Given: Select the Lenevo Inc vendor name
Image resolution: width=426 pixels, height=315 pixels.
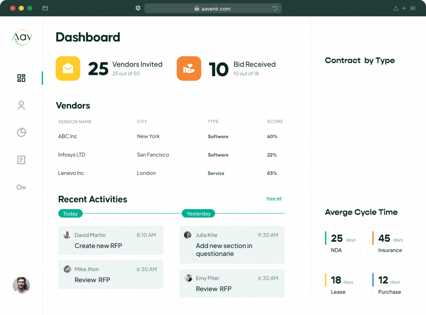Looking at the screenshot, I should 71,173.
